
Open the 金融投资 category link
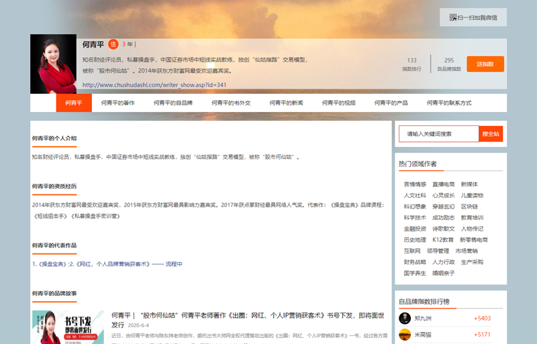(414, 229)
